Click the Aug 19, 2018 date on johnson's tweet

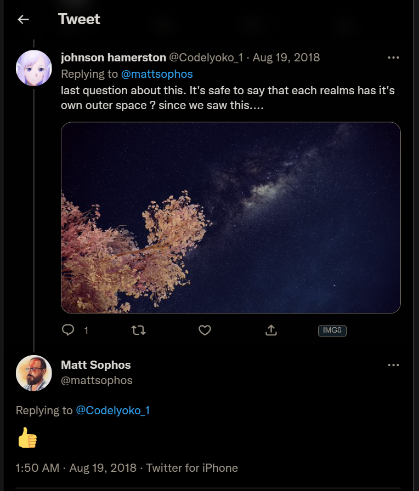tap(286, 58)
